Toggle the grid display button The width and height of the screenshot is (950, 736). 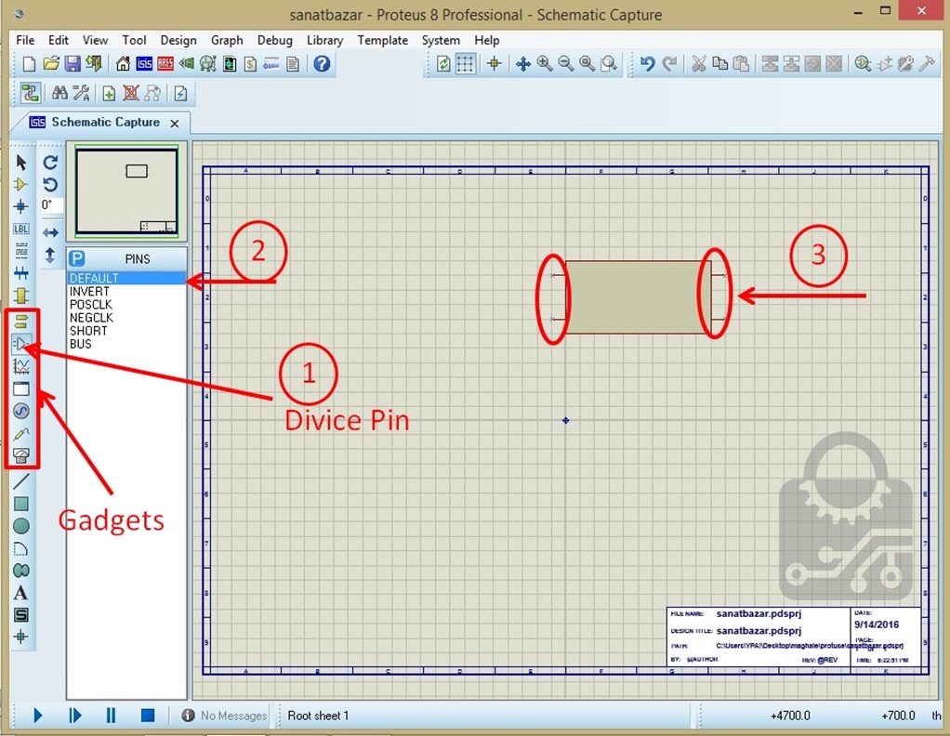(x=466, y=64)
